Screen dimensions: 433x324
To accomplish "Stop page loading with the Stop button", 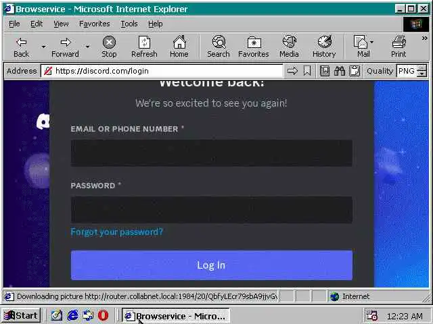I will click(109, 47).
